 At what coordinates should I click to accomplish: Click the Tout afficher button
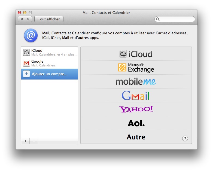pyautogui.click(x=49, y=19)
